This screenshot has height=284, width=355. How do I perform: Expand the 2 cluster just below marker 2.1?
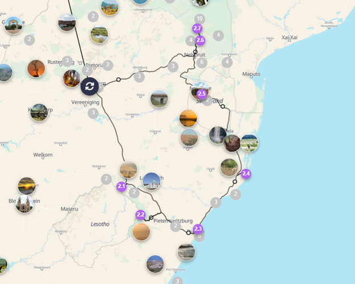coord(134,193)
